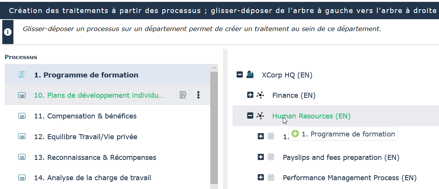This screenshot has height=189, width=439.
Task: Click the info icon beside the instructions
Action: click(x=8, y=32)
